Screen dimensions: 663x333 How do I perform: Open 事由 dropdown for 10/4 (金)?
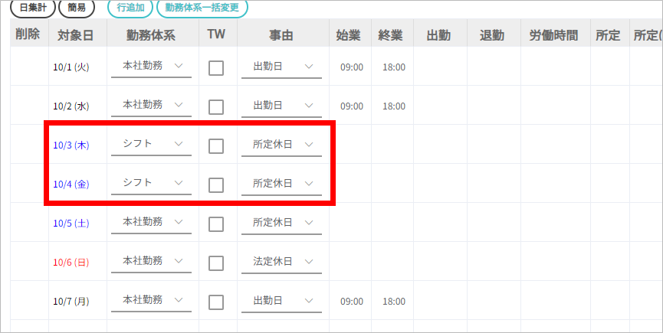point(281,184)
